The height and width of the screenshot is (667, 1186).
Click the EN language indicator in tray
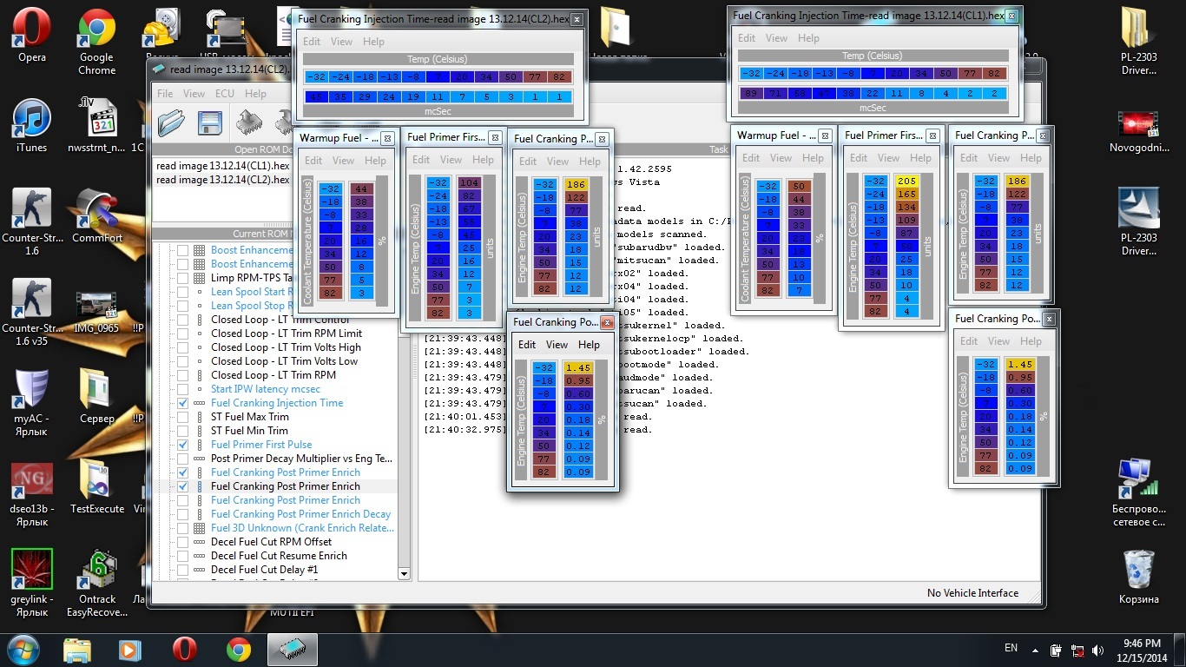1011,648
